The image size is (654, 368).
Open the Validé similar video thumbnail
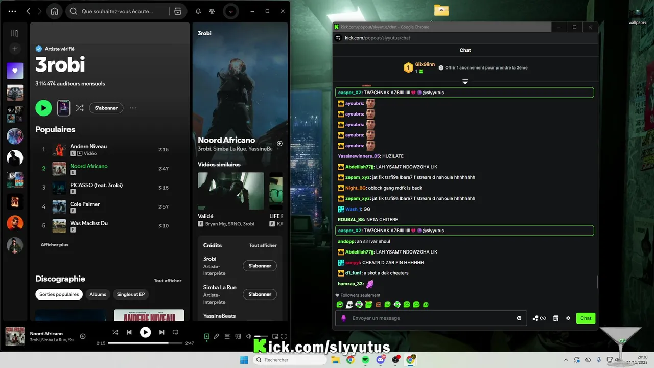[x=231, y=191]
